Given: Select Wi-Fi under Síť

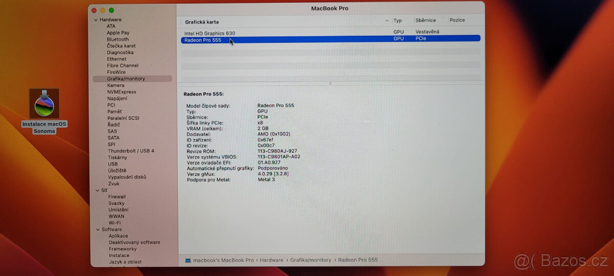Looking at the screenshot, I should (x=115, y=223).
